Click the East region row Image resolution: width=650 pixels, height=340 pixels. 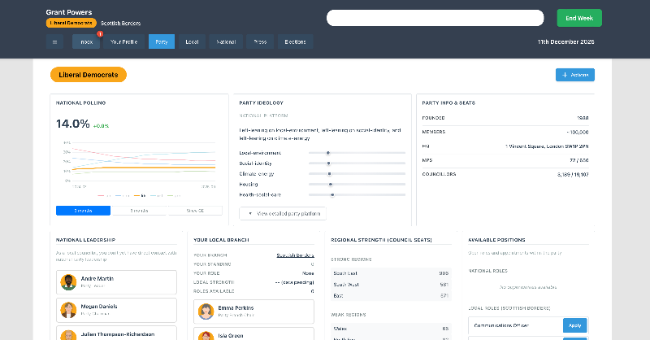click(x=391, y=295)
